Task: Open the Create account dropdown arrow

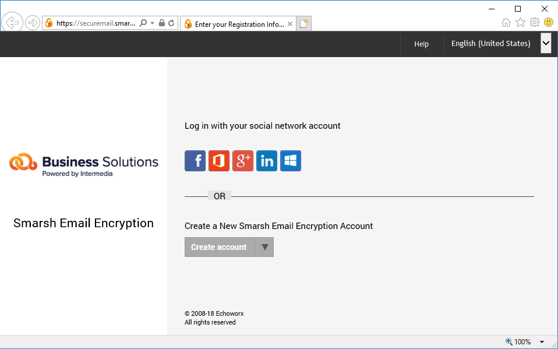Action: (x=266, y=246)
